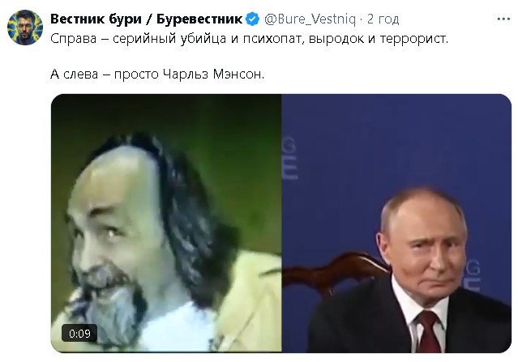Image resolution: width=518 pixels, height=362 pixels.
Task: Open the three-dot more options menu
Action: click(x=503, y=19)
